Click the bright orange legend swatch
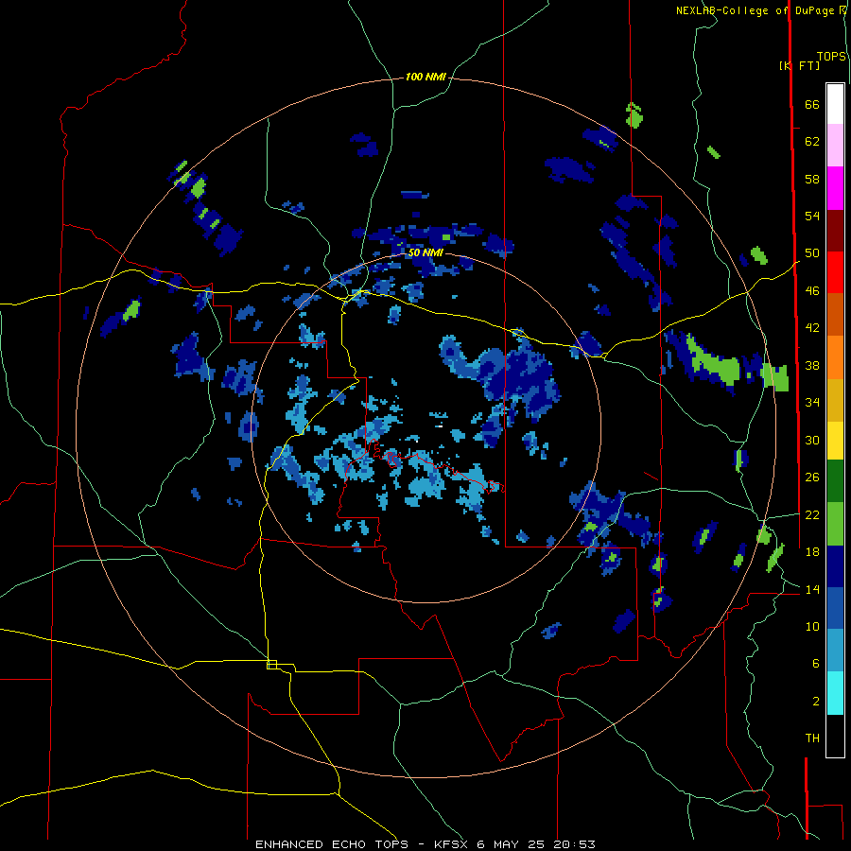This screenshot has width=851, height=851. pyautogui.click(x=835, y=357)
